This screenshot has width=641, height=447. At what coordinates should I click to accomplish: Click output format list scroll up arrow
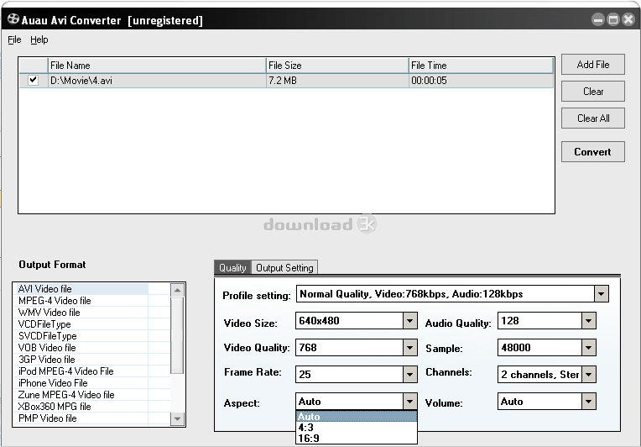(x=177, y=290)
